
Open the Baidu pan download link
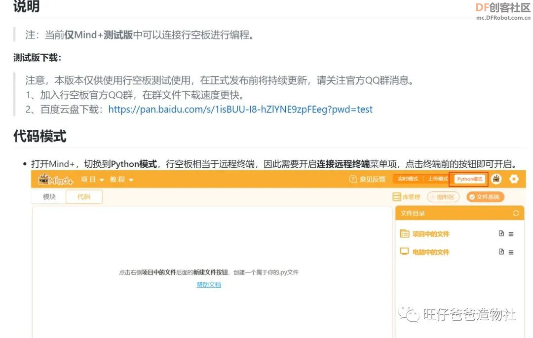tap(240, 110)
